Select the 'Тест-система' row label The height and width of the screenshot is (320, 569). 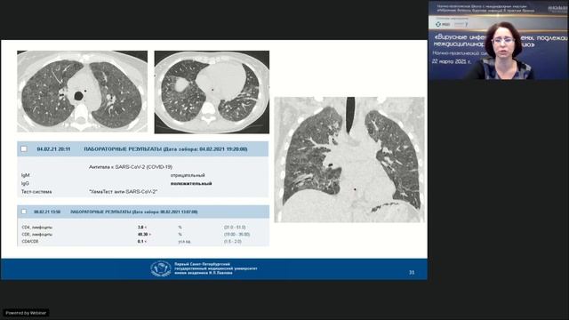coord(36,192)
